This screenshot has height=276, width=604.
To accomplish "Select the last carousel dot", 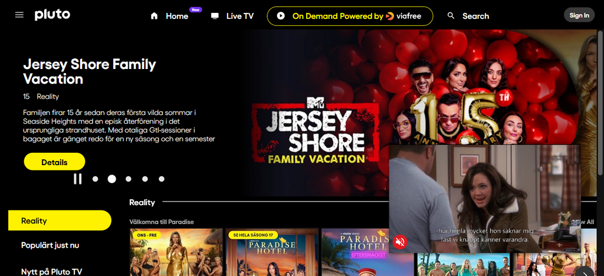I will pos(162,179).
